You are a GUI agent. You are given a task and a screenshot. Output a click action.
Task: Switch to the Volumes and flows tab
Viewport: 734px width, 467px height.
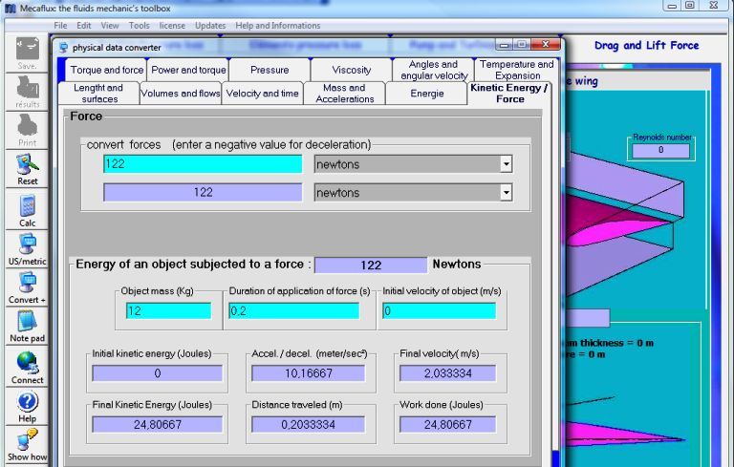pos(181,94)
